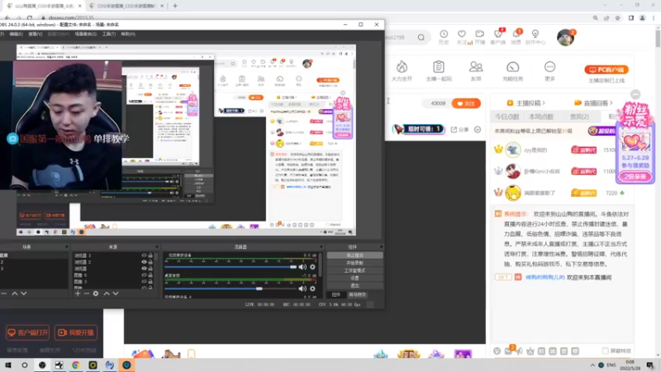Viewport: 661px width, 372px height.
Task: Show hidden system tray icons chevron
Action: [x=592, y=365]
